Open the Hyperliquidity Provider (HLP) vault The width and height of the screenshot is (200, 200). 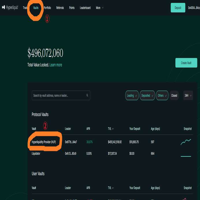pyautogui.click(x=44, y=142)
